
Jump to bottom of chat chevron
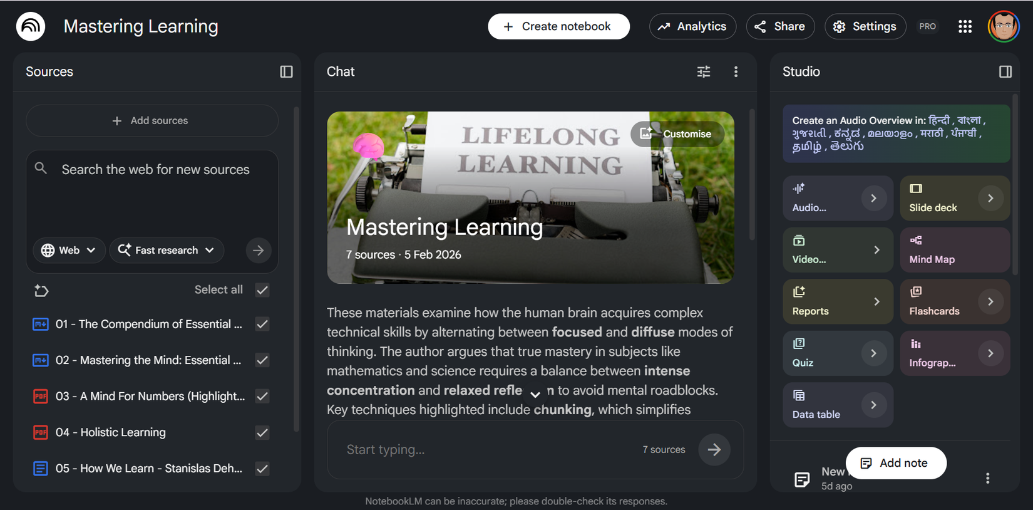click(535, 394)
